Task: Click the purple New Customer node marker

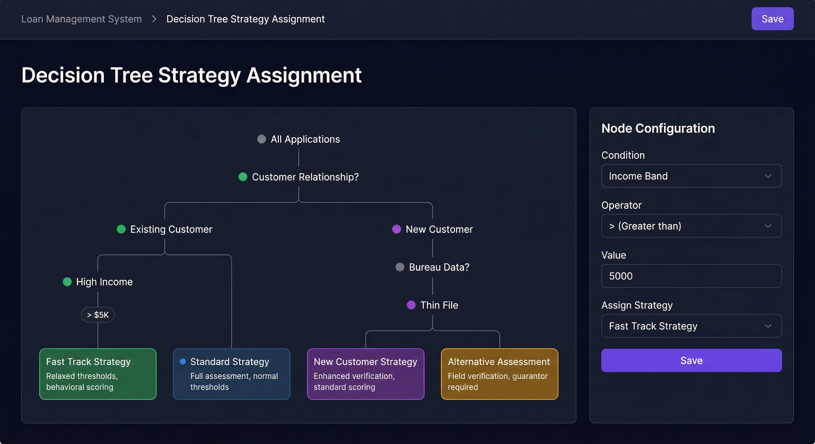Action: [397, 230]
